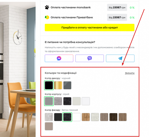The image size is (149, 137).
Task: Click Оплата частинами Приватбанк text
Action: coord(72,17)
